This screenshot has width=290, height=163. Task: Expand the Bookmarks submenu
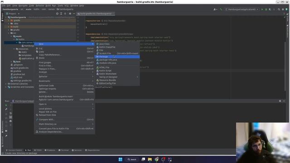point(64,81)
